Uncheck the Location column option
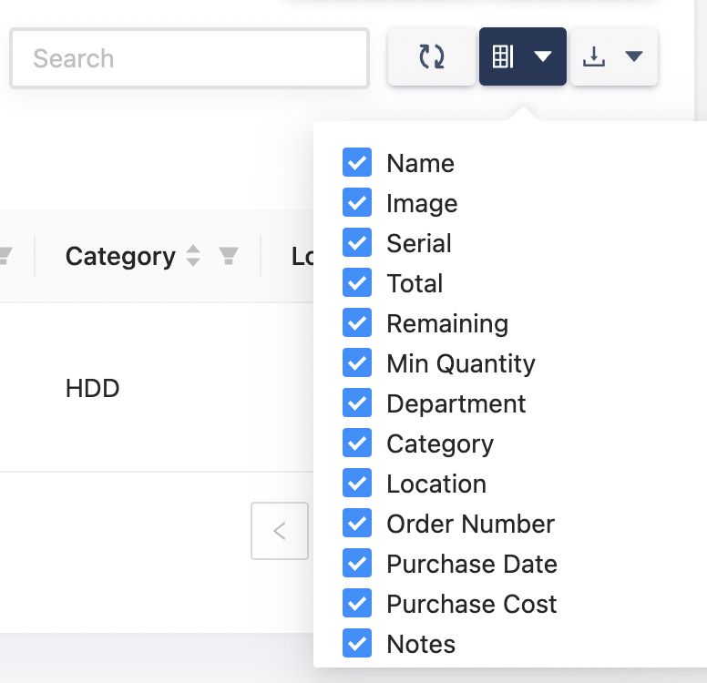The width and height of the screenshot is (707, 683). 357,484
